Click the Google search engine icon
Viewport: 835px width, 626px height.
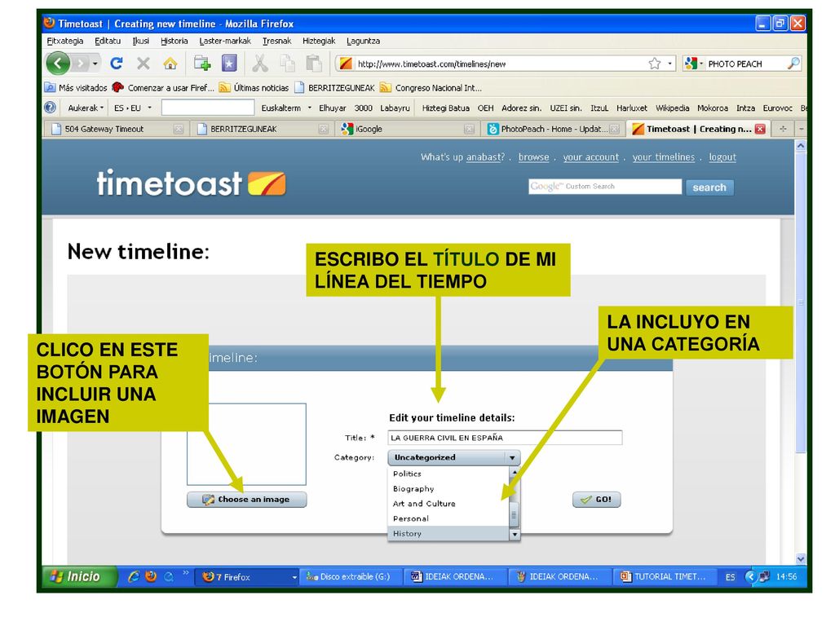point(691,64)
